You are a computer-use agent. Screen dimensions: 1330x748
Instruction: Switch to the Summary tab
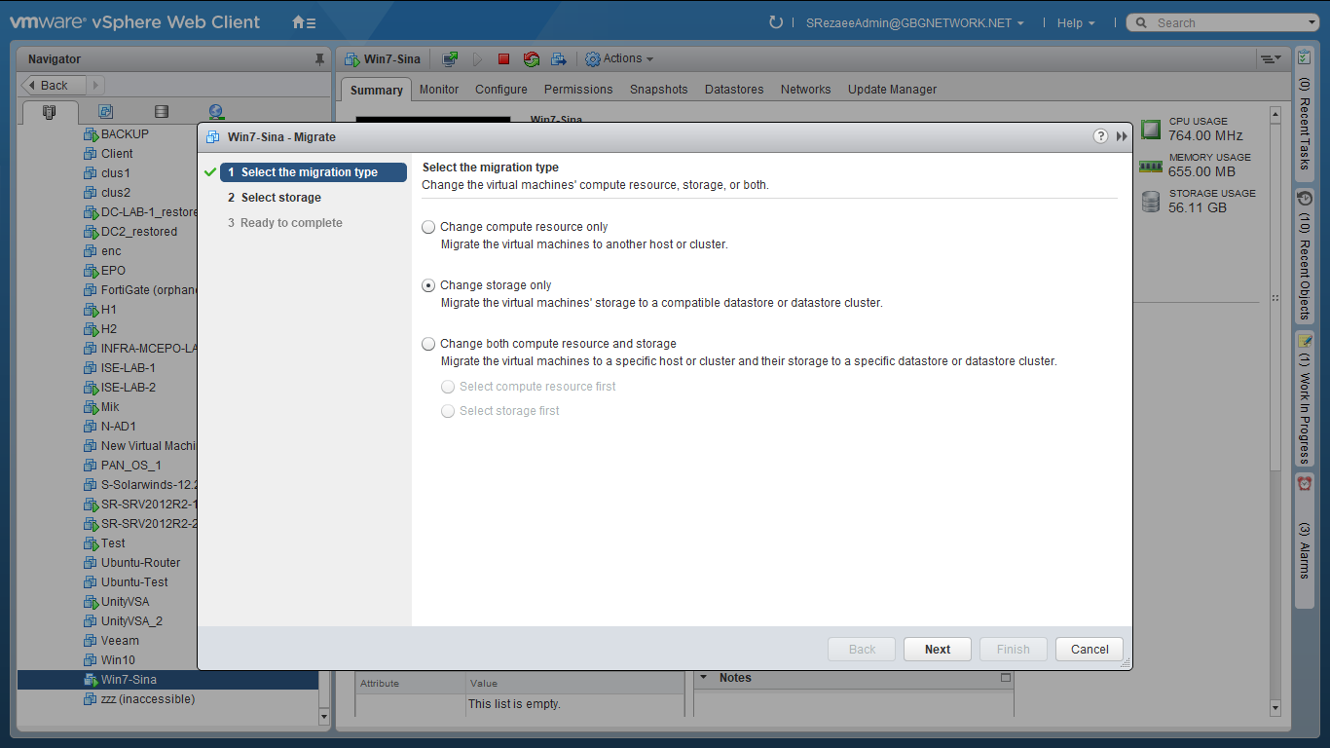[377, 90]
